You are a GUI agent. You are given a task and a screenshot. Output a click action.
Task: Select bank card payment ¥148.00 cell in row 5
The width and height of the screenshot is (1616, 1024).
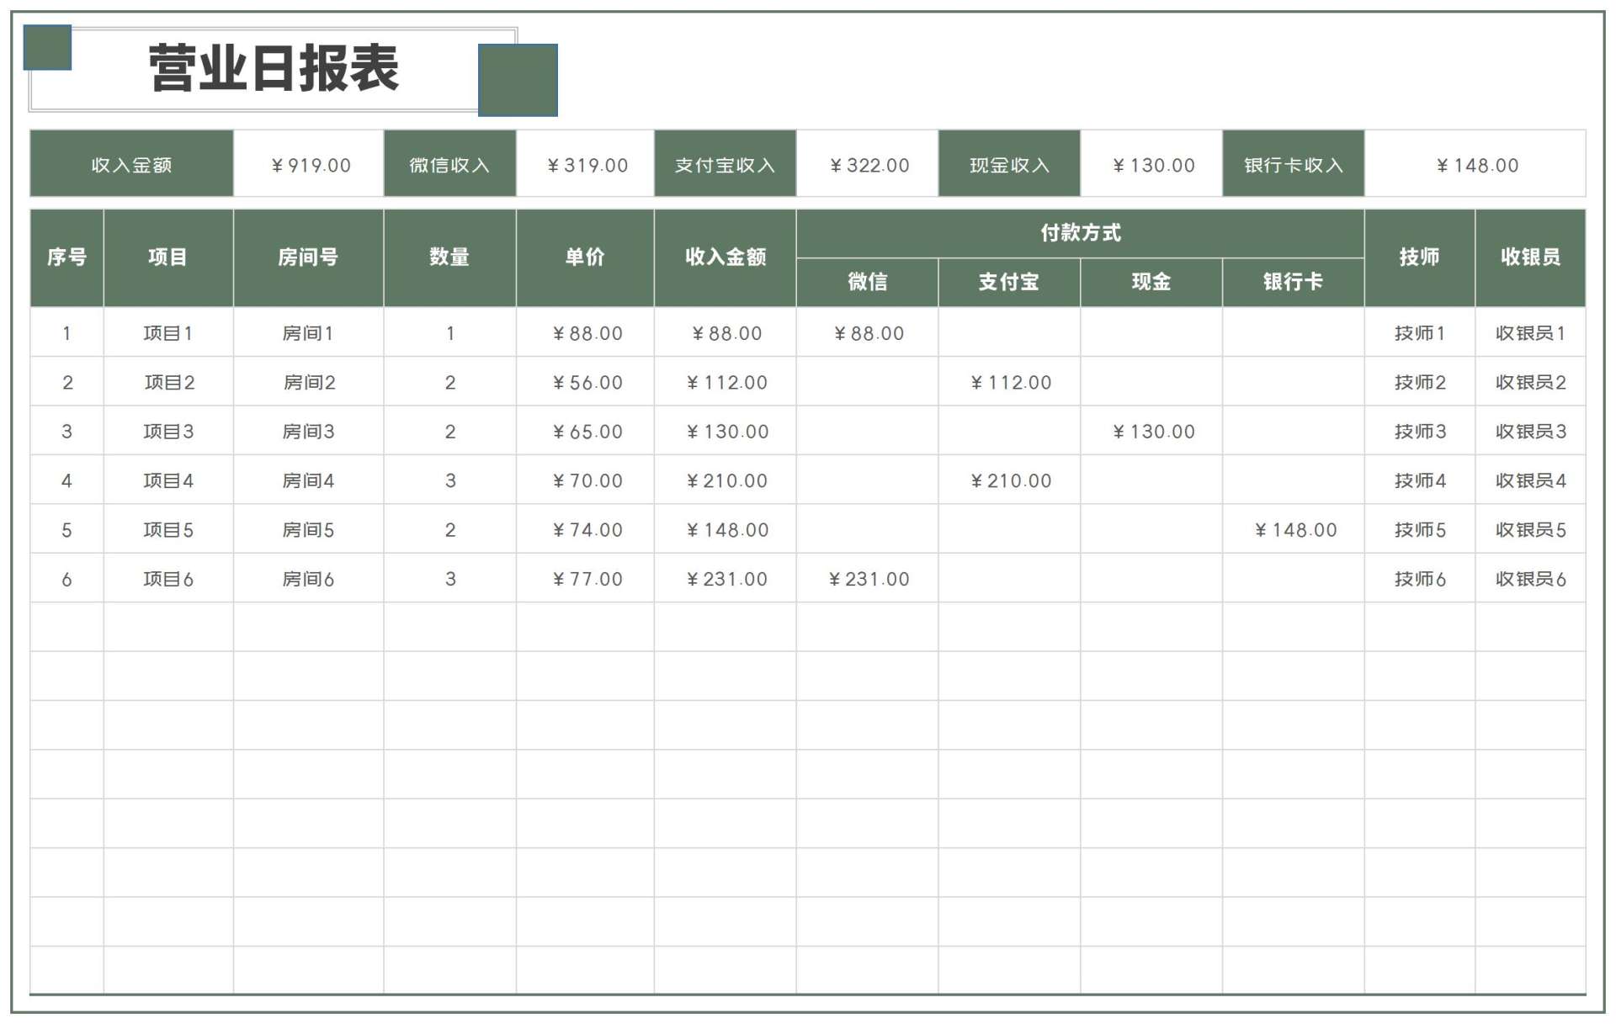tap(1294, 530)
